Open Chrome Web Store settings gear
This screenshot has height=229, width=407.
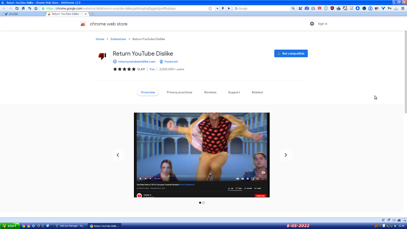(x=312, y=24)
